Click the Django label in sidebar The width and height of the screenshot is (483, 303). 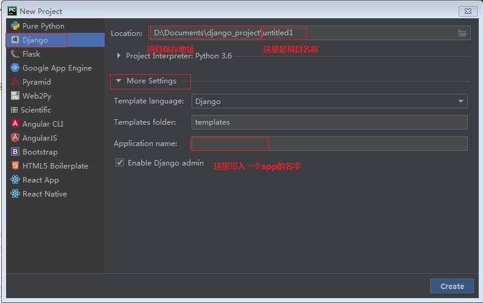coord(35,40)
